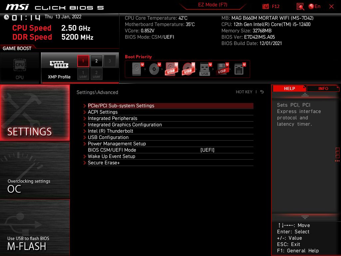341x256 pixels.
Task: Click the BIOS Ver E7D42IMS.A05 line
Action: [x=248, y=37]
